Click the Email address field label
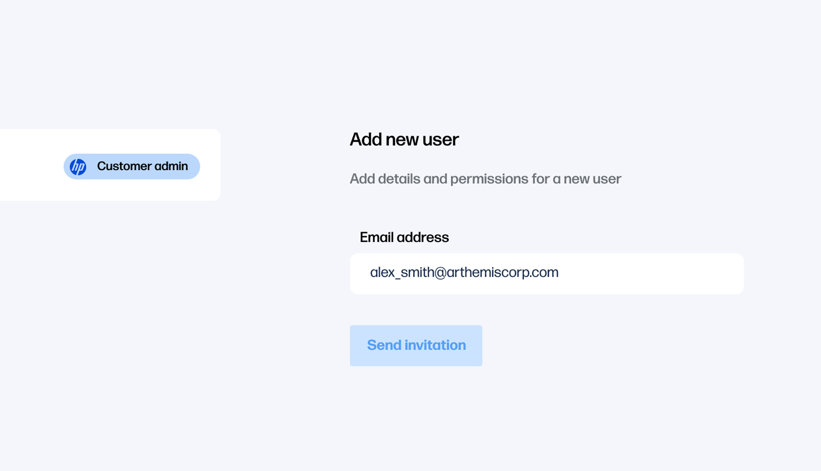Screen dimensions: 821x471 (404, 237)
